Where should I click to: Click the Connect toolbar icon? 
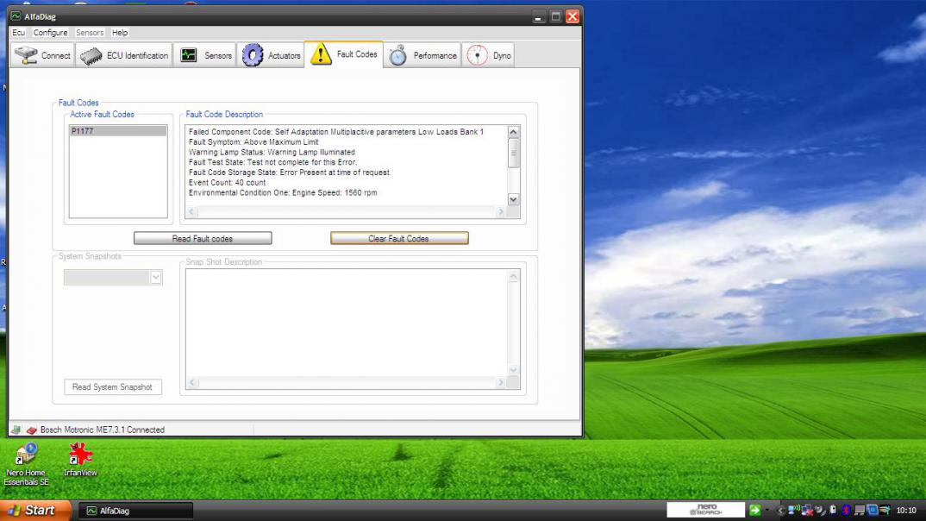(26, 55)
